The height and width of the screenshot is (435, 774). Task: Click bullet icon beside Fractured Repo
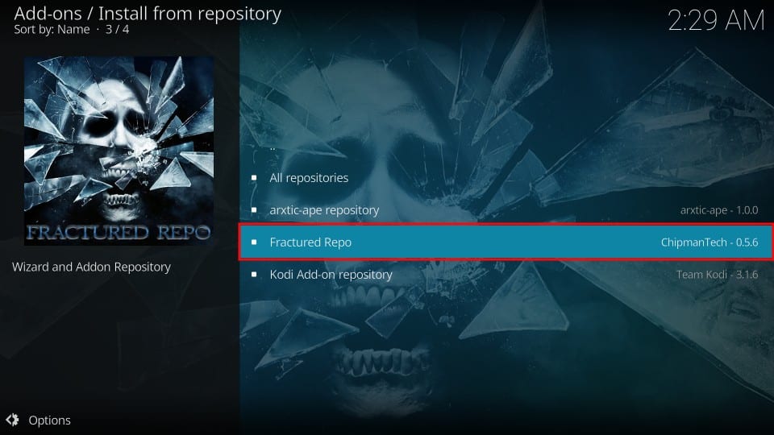[254, 242]
